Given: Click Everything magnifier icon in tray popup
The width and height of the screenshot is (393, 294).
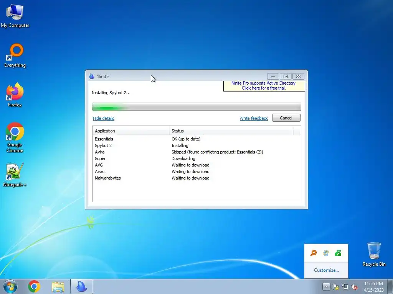Looking at the screenshot, I should tap(313, 253).
